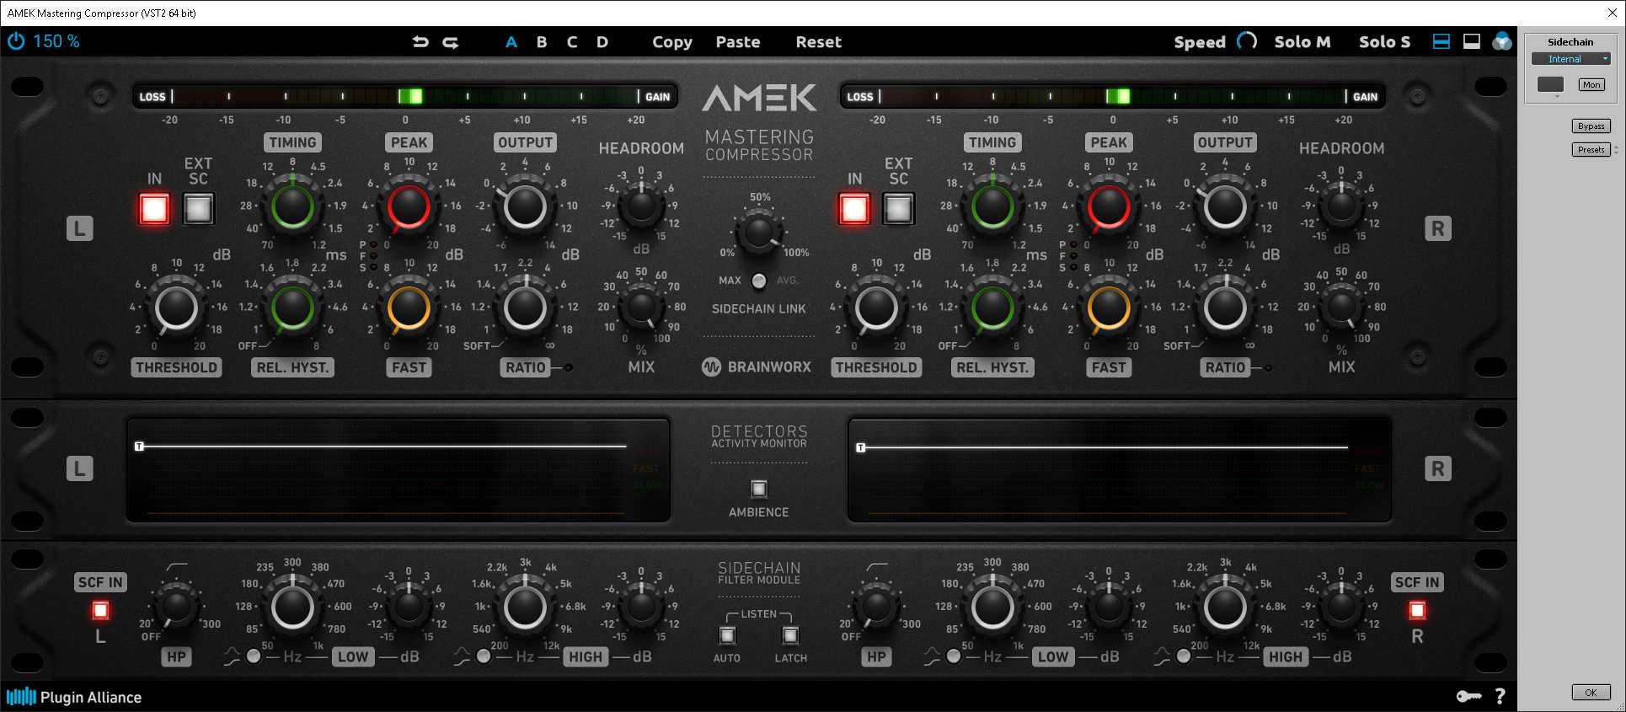Image resolution: width=1626 pixels, height=712 pixels.
Task: Toggle the MAX/AVG sidechain link switch
Action: (x=759, y=281)
